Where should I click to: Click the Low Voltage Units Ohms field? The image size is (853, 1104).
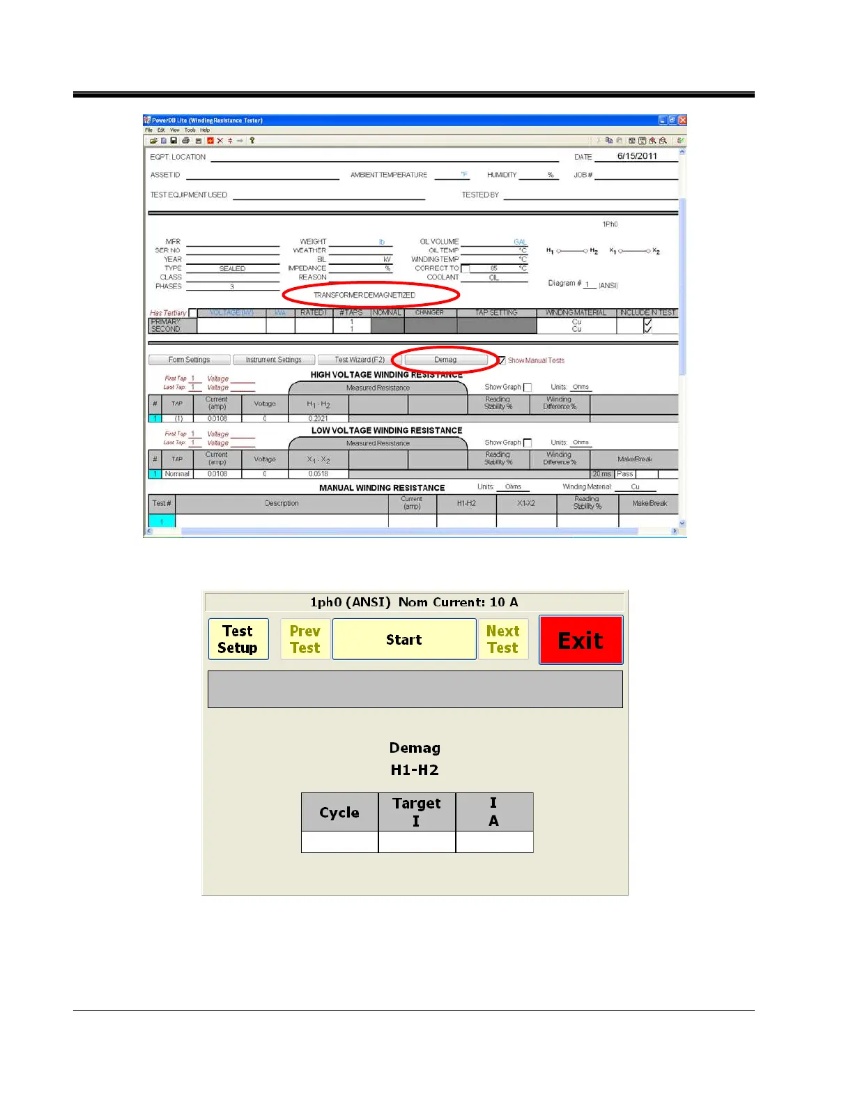581,443
